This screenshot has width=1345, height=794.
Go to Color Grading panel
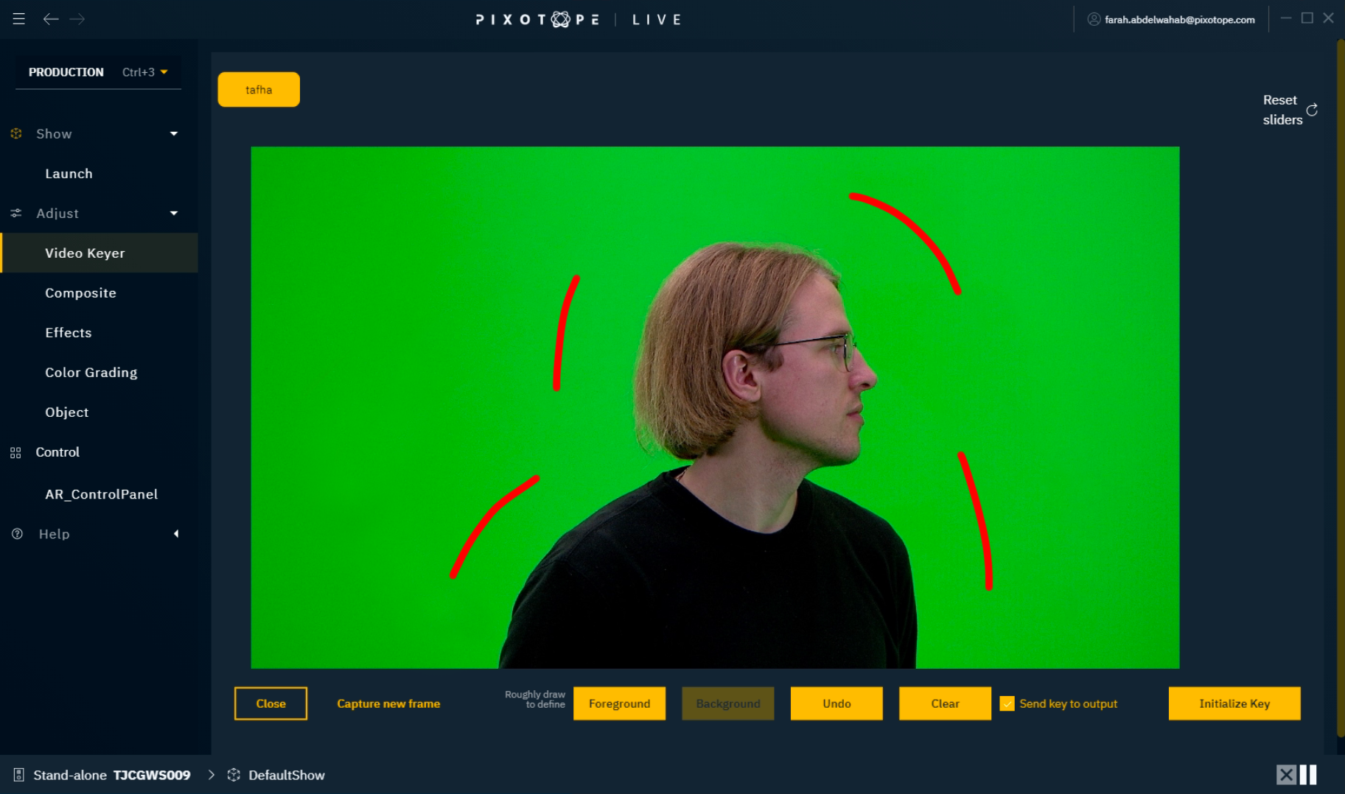pyautogui.click(x=91, y=373)
